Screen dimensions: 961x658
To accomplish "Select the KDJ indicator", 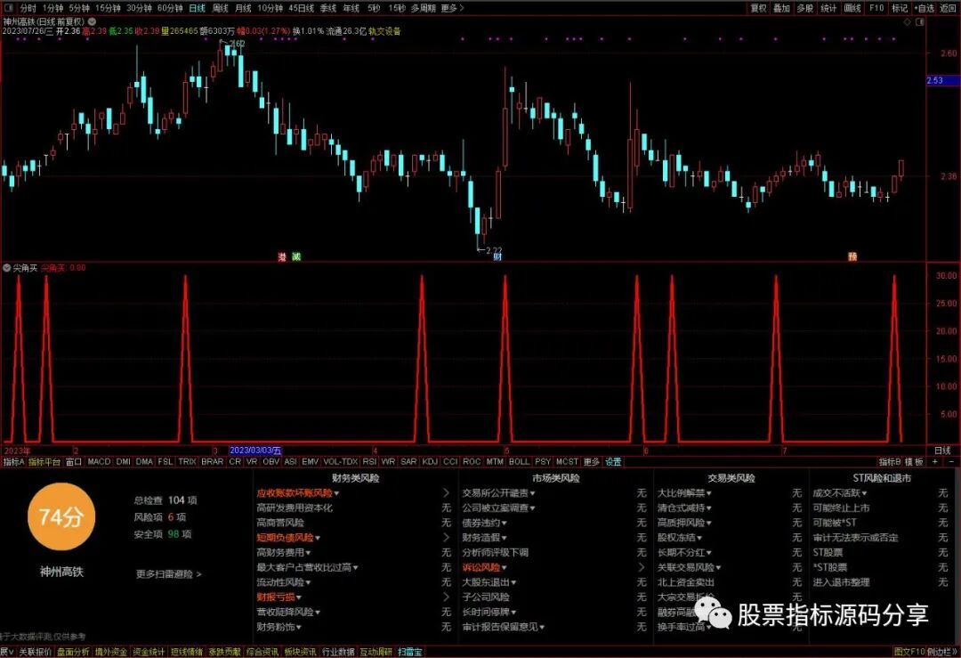I will pos(430,462).
